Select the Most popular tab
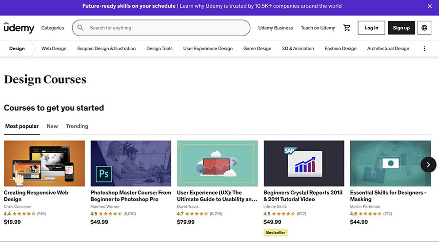439x242 pixels. coord(22,126)
